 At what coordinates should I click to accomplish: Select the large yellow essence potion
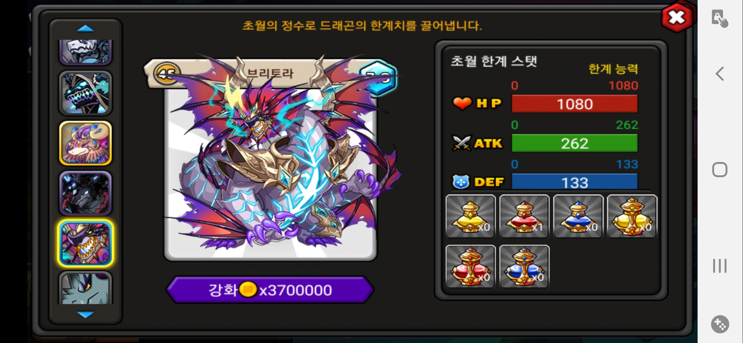click(632, 216)
